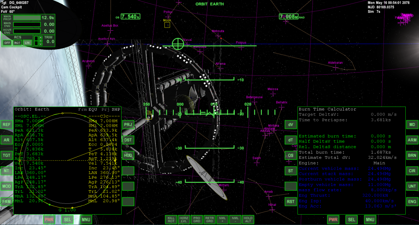
Task: Click trim down arrow
Action: 41,44
